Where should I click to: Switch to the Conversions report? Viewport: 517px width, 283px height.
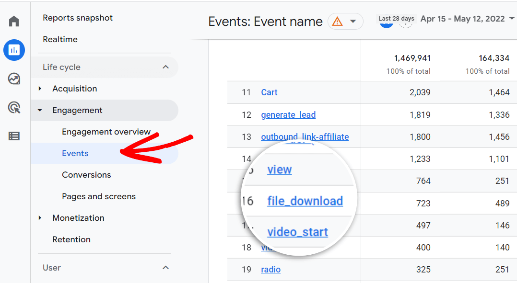pyautogui.click(x=86, y=175)
